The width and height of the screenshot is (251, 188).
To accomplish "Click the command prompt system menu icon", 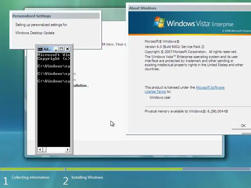I will (x=40, y=49).
